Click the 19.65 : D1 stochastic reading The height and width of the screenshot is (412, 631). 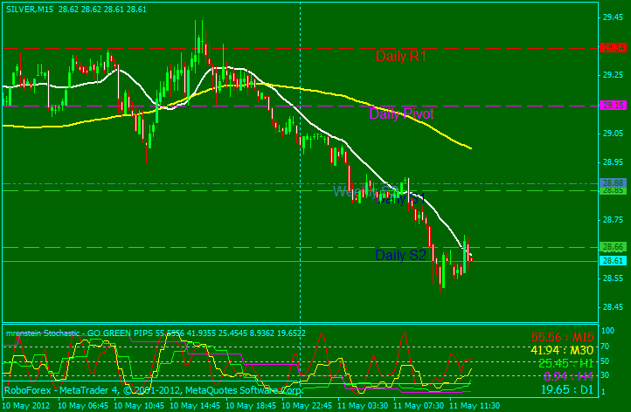click(567, 389)
